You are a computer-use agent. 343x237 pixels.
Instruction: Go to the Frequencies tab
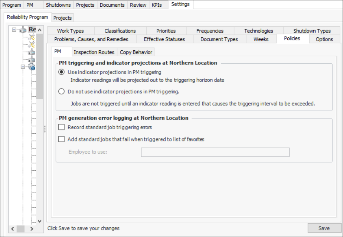click(x=210, y=31)
